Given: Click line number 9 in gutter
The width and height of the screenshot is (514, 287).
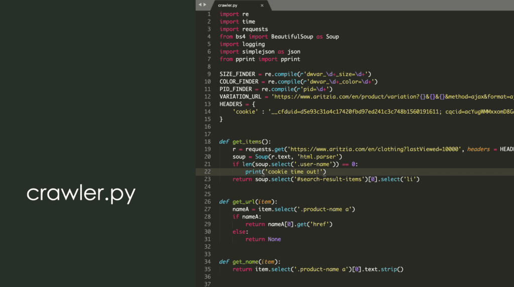Looking at the screenshot, I should [x=209, y=74].
